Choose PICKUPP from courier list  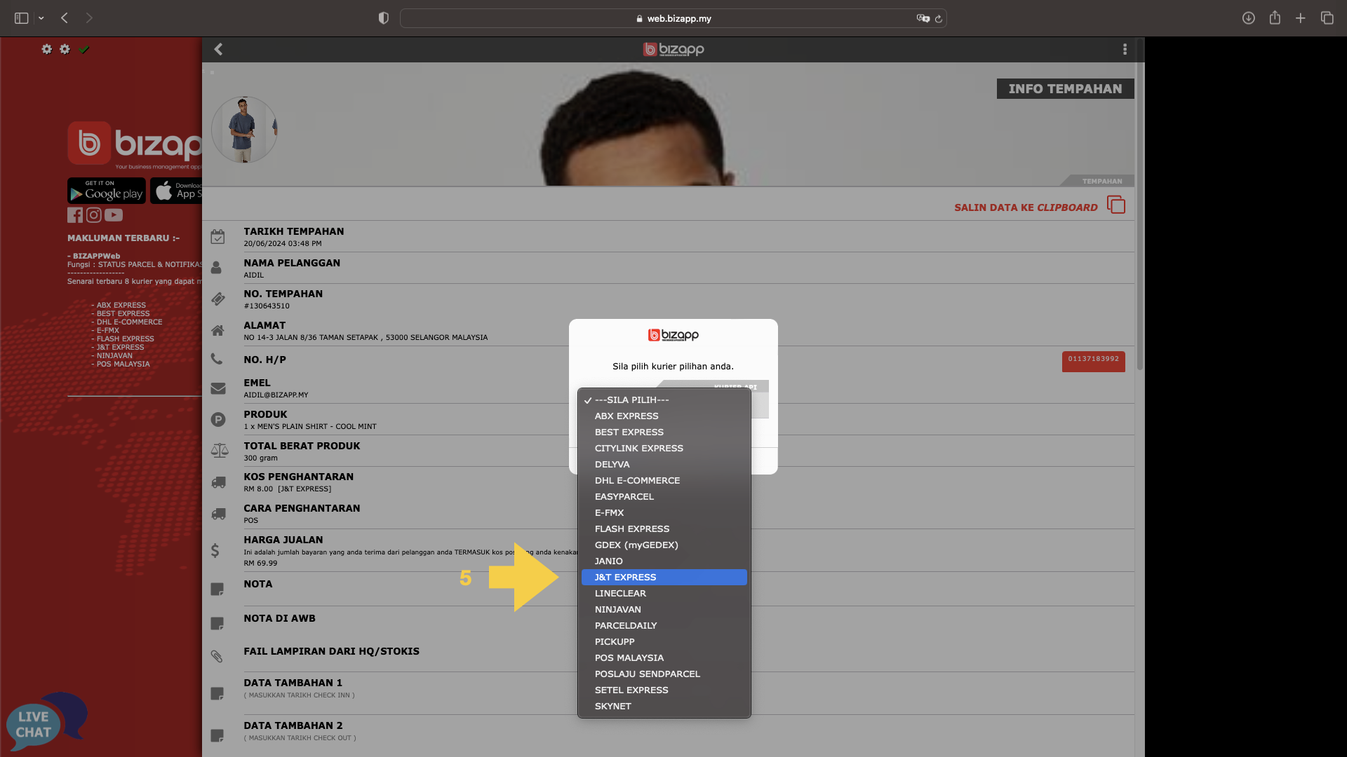pos(664,641)
